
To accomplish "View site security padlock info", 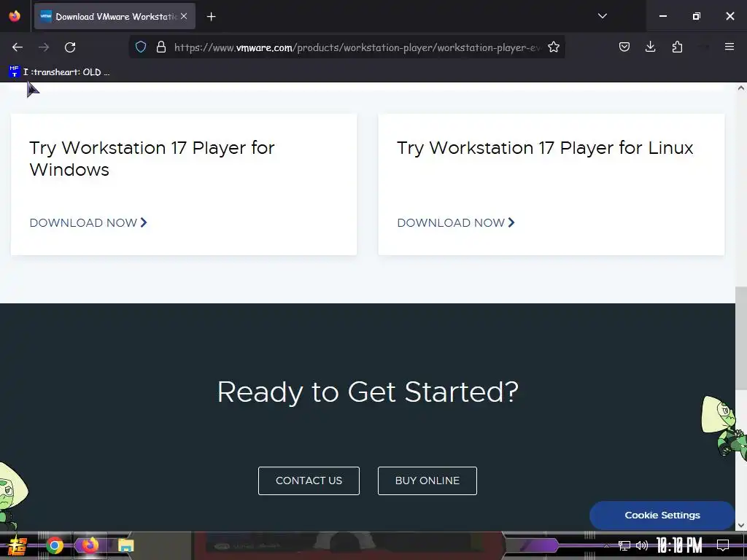I will (x=161, y=47).
